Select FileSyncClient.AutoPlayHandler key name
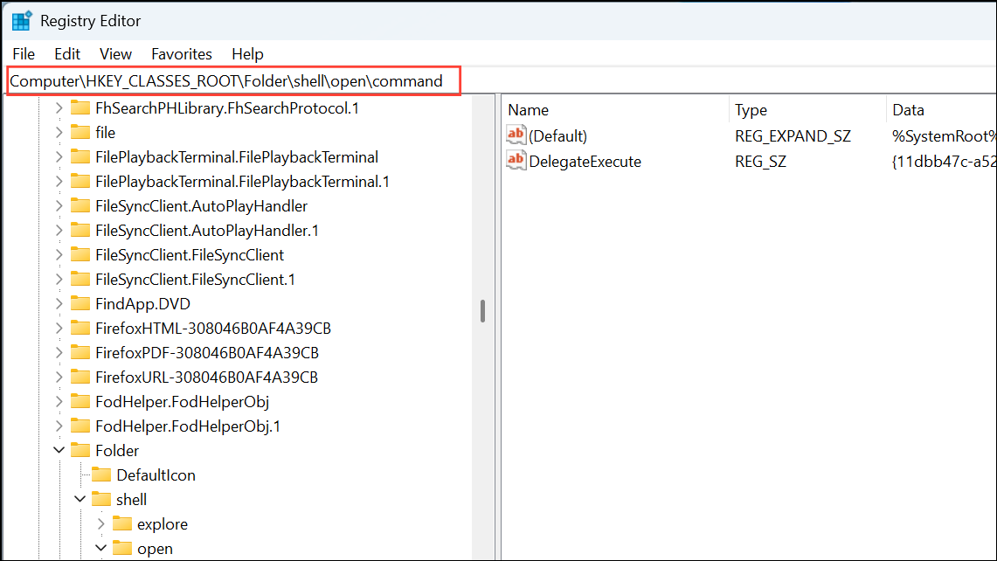The width and height of the screenshot is (997, 561). 202,206
